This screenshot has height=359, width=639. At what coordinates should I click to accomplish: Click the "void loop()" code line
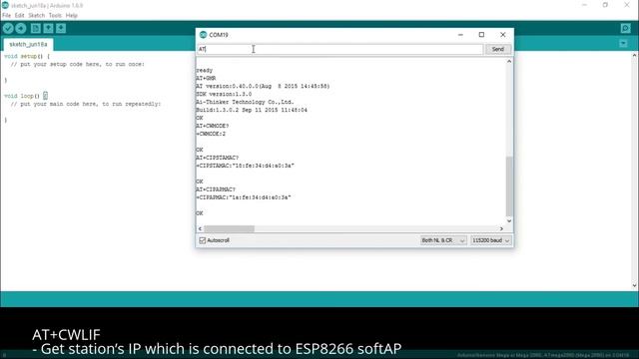[x=26, y=96]
